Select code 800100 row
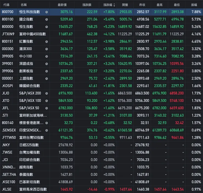This screenshot has height=193, width=203. 8,19
